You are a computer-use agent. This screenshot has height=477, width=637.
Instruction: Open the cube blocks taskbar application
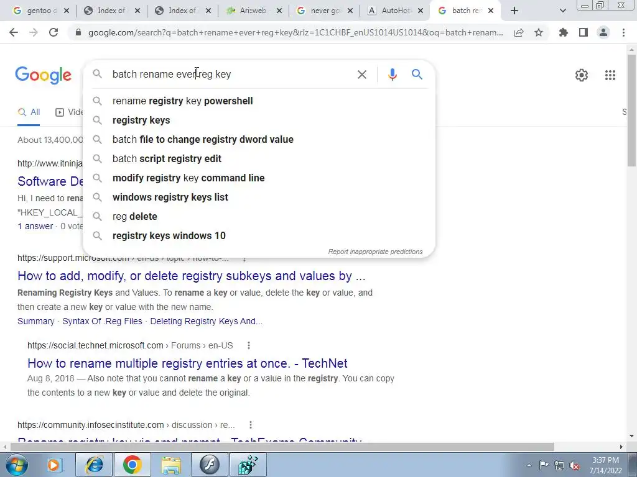[x=248, y=465]
